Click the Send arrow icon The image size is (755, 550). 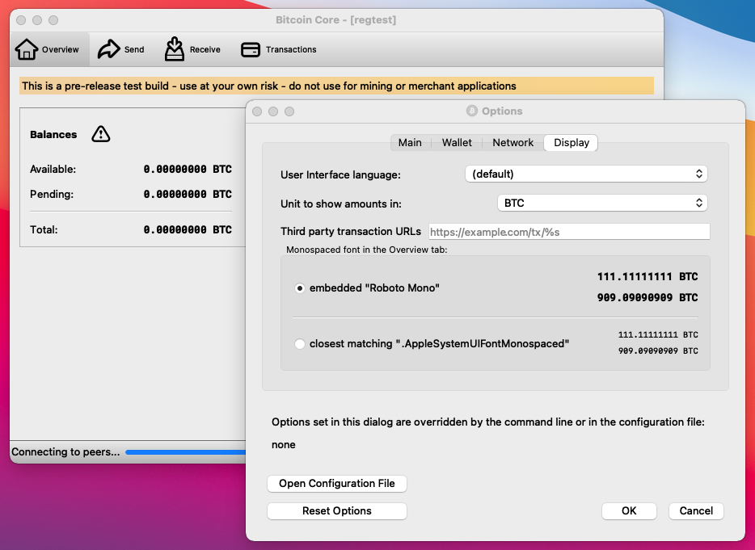pyautogui.click(x=109, y=49)
